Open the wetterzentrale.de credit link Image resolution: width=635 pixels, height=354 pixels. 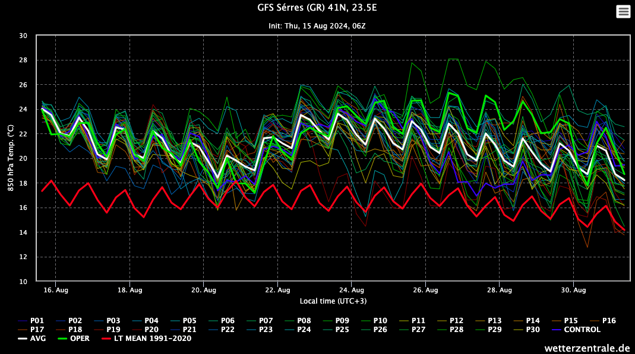[587, 348]
